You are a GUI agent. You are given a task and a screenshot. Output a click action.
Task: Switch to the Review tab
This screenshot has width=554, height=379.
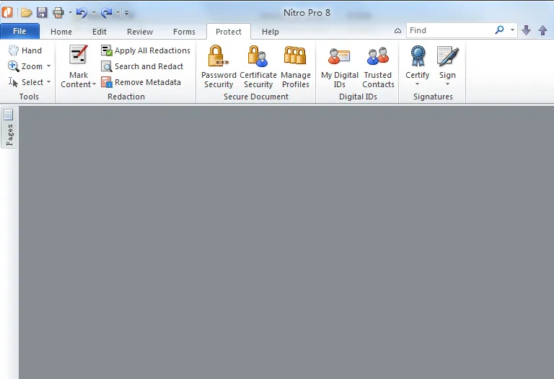[140, 32]
